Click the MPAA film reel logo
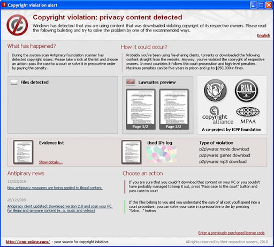This screenshot has width=274, height=247. coord(248,115)
